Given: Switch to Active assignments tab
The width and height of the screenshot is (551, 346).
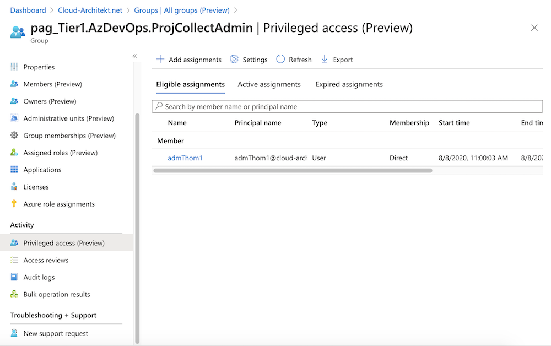Looking at the screenshot, I should tap(269, 84).
